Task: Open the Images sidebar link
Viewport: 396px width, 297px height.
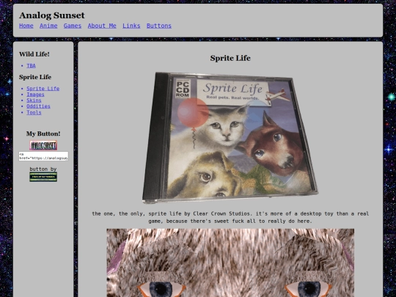Action: (x=35, y=95)
